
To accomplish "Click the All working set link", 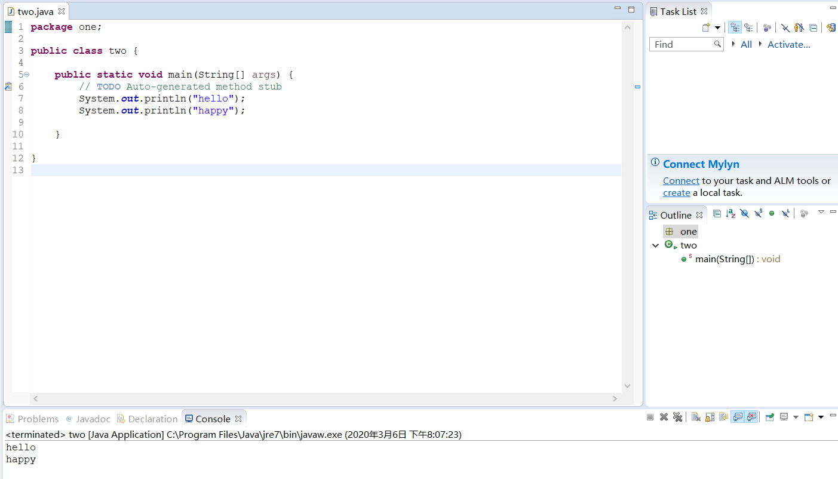I will [x=746, y=44].
